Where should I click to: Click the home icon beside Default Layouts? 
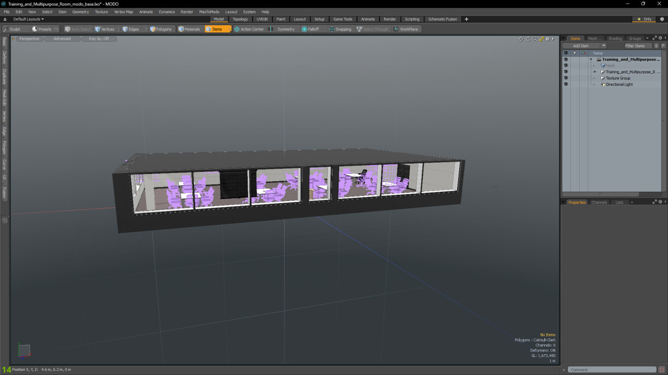(5, 19)
